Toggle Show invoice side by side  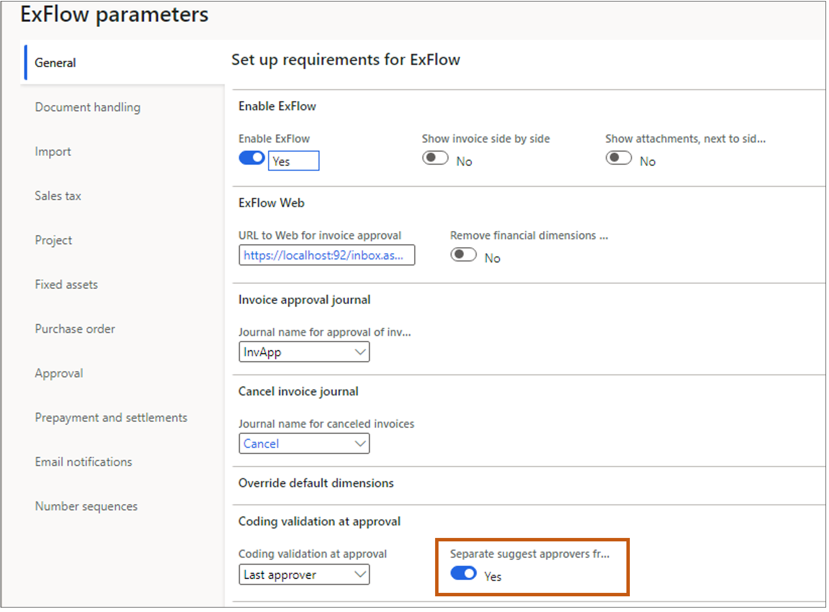coord(435,158)
